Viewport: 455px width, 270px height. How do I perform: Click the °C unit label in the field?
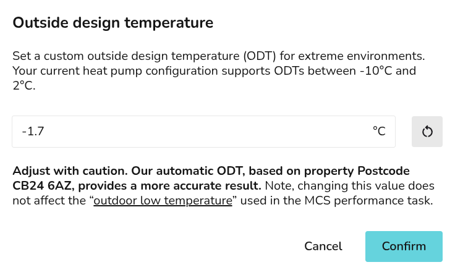point(379,132)
